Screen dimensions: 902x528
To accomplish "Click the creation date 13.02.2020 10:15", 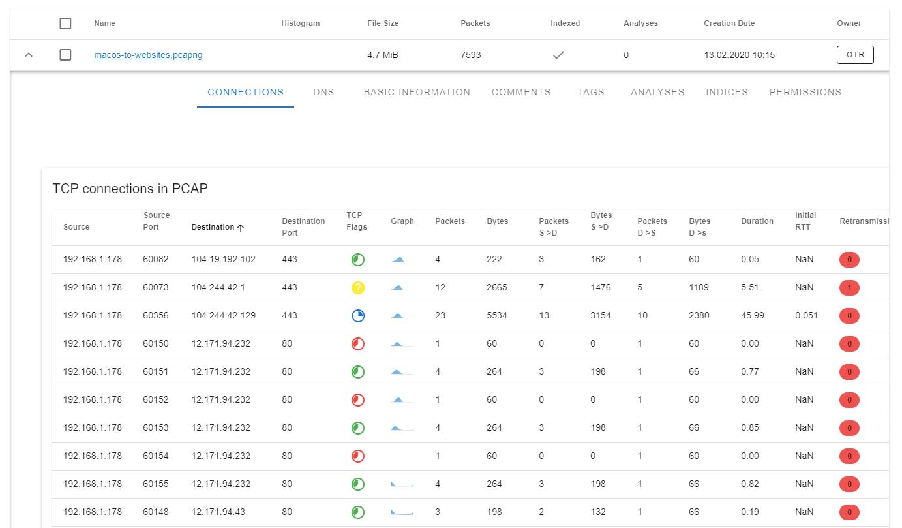I will click(x=740, y=55).
